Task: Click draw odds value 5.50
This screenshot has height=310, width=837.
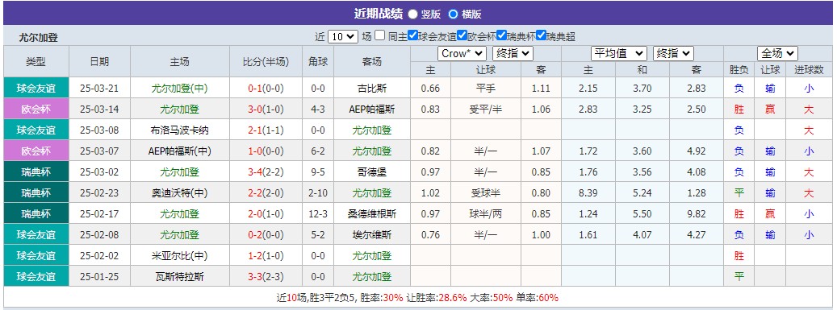Action: tap(642, 214)
